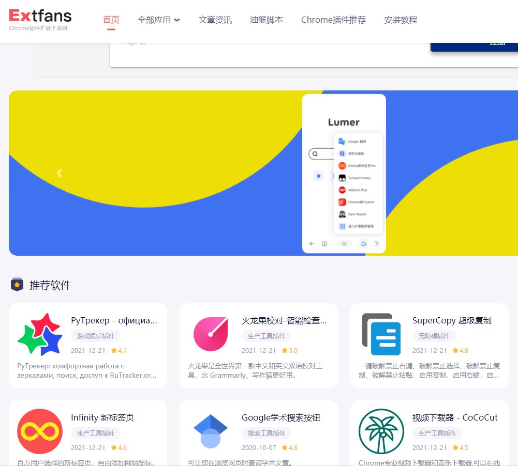The image size is (518, 466).
Task: Go to the 首页 nav tab
Action: [x=111, y=20]
